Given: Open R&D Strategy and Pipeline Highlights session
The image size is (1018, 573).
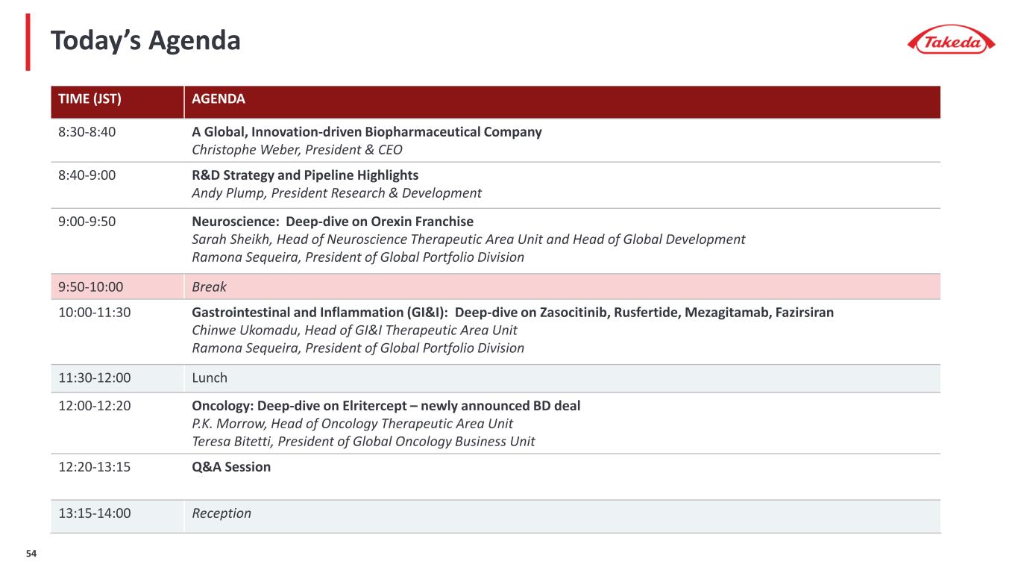Looking at the screenshot, I should click(x=305, y=175).
